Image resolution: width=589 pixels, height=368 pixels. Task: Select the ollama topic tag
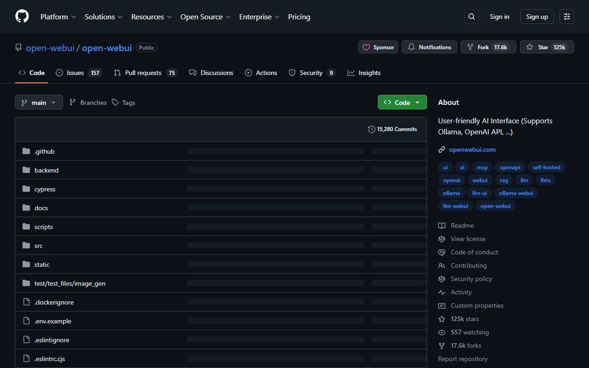coord(451,193)
